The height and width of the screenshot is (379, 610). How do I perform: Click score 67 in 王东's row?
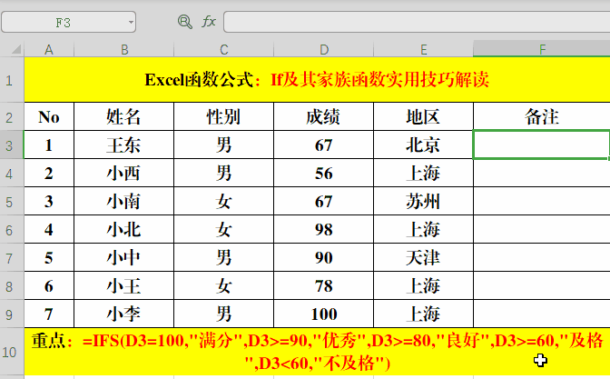324,145
